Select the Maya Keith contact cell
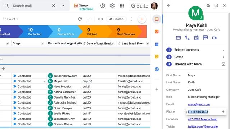 click(x=64, y=81)
